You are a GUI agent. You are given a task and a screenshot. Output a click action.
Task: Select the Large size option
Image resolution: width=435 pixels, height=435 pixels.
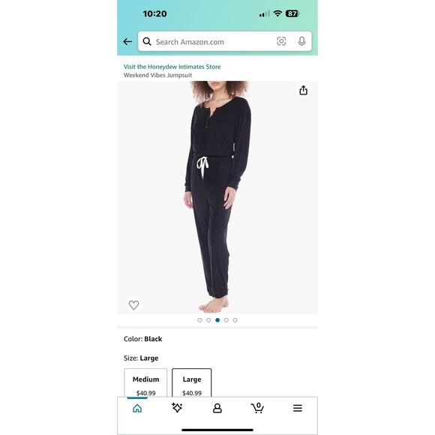click(192, 382)
